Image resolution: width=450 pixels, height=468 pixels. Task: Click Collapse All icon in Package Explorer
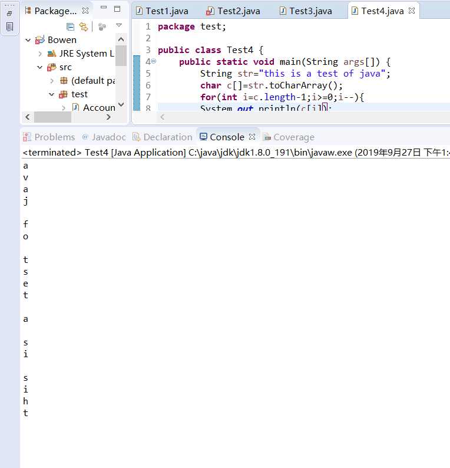[x=70, y=27]
